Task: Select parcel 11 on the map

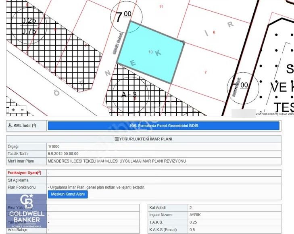Action: pos(161,6)
